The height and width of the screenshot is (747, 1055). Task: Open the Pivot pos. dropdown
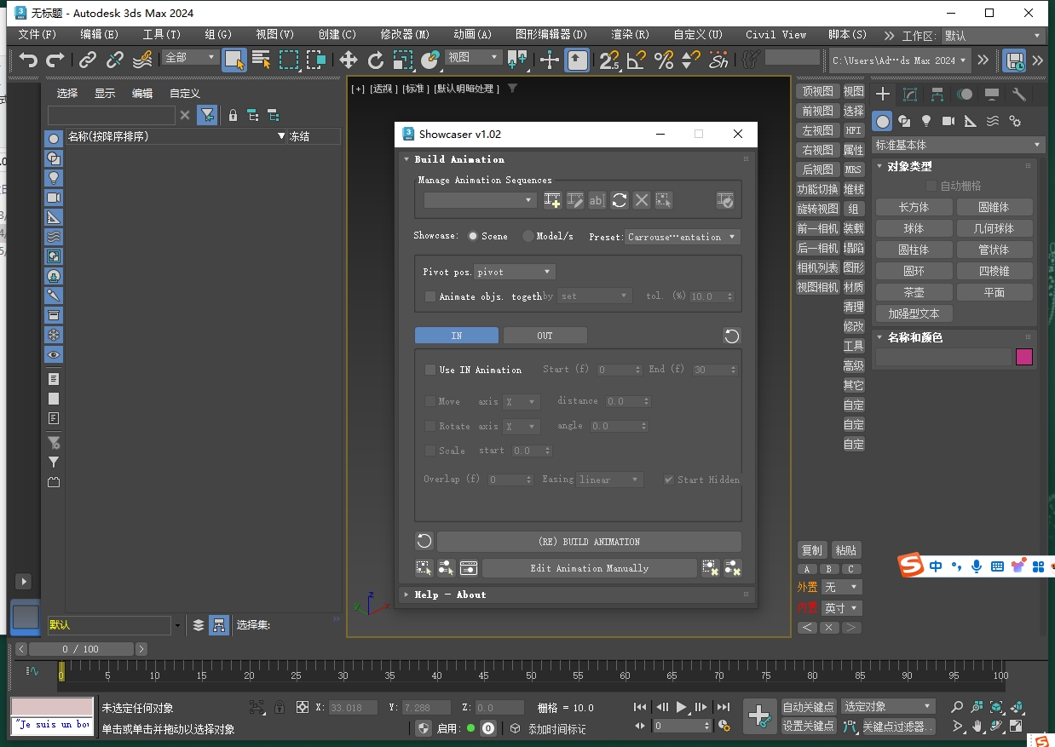coord(515,272)
